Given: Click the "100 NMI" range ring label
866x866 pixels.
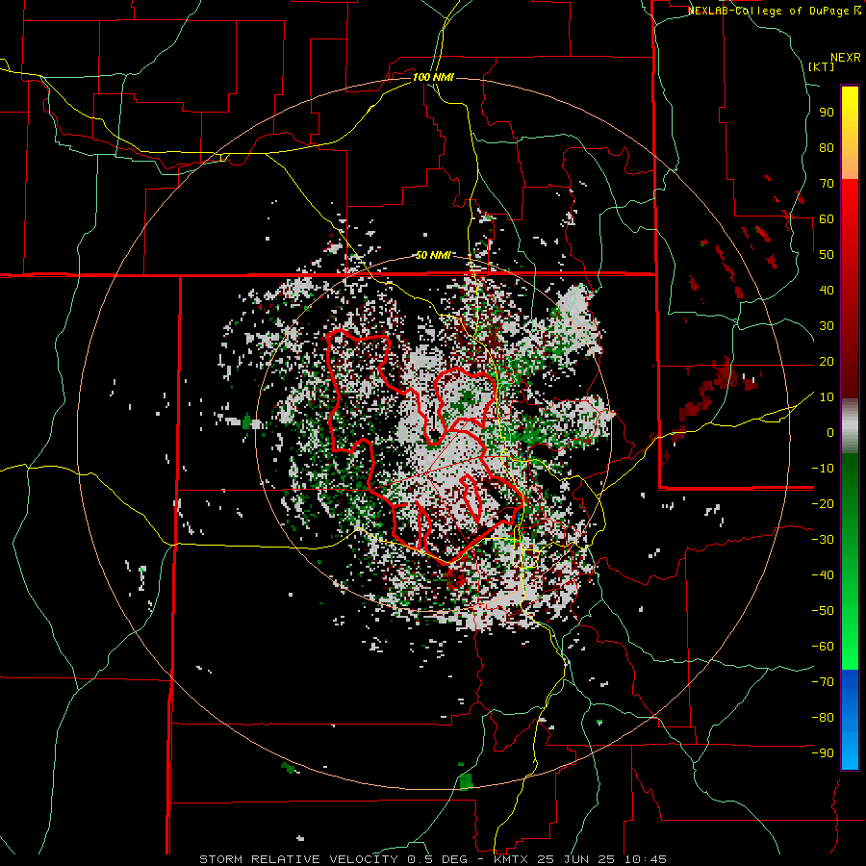Looking at the screenshot, I should click(x=433, y=77).
